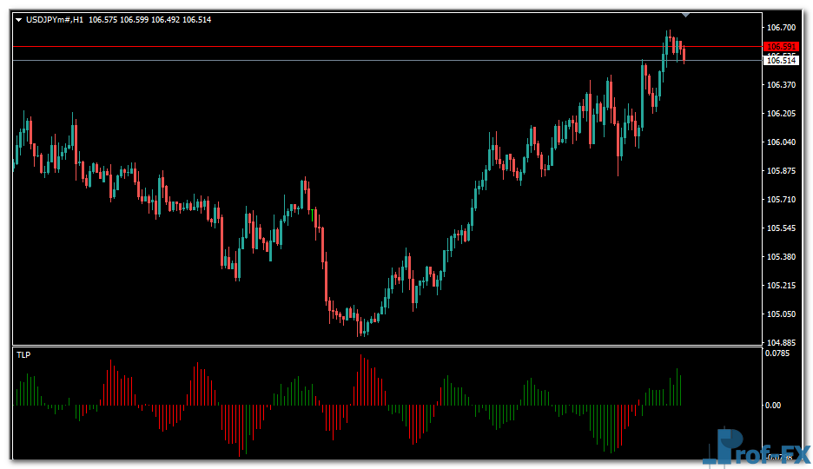This screenshot has width=813, height=469.
Task: Click the separator between chart and TLP window
Action: [387, 347]
